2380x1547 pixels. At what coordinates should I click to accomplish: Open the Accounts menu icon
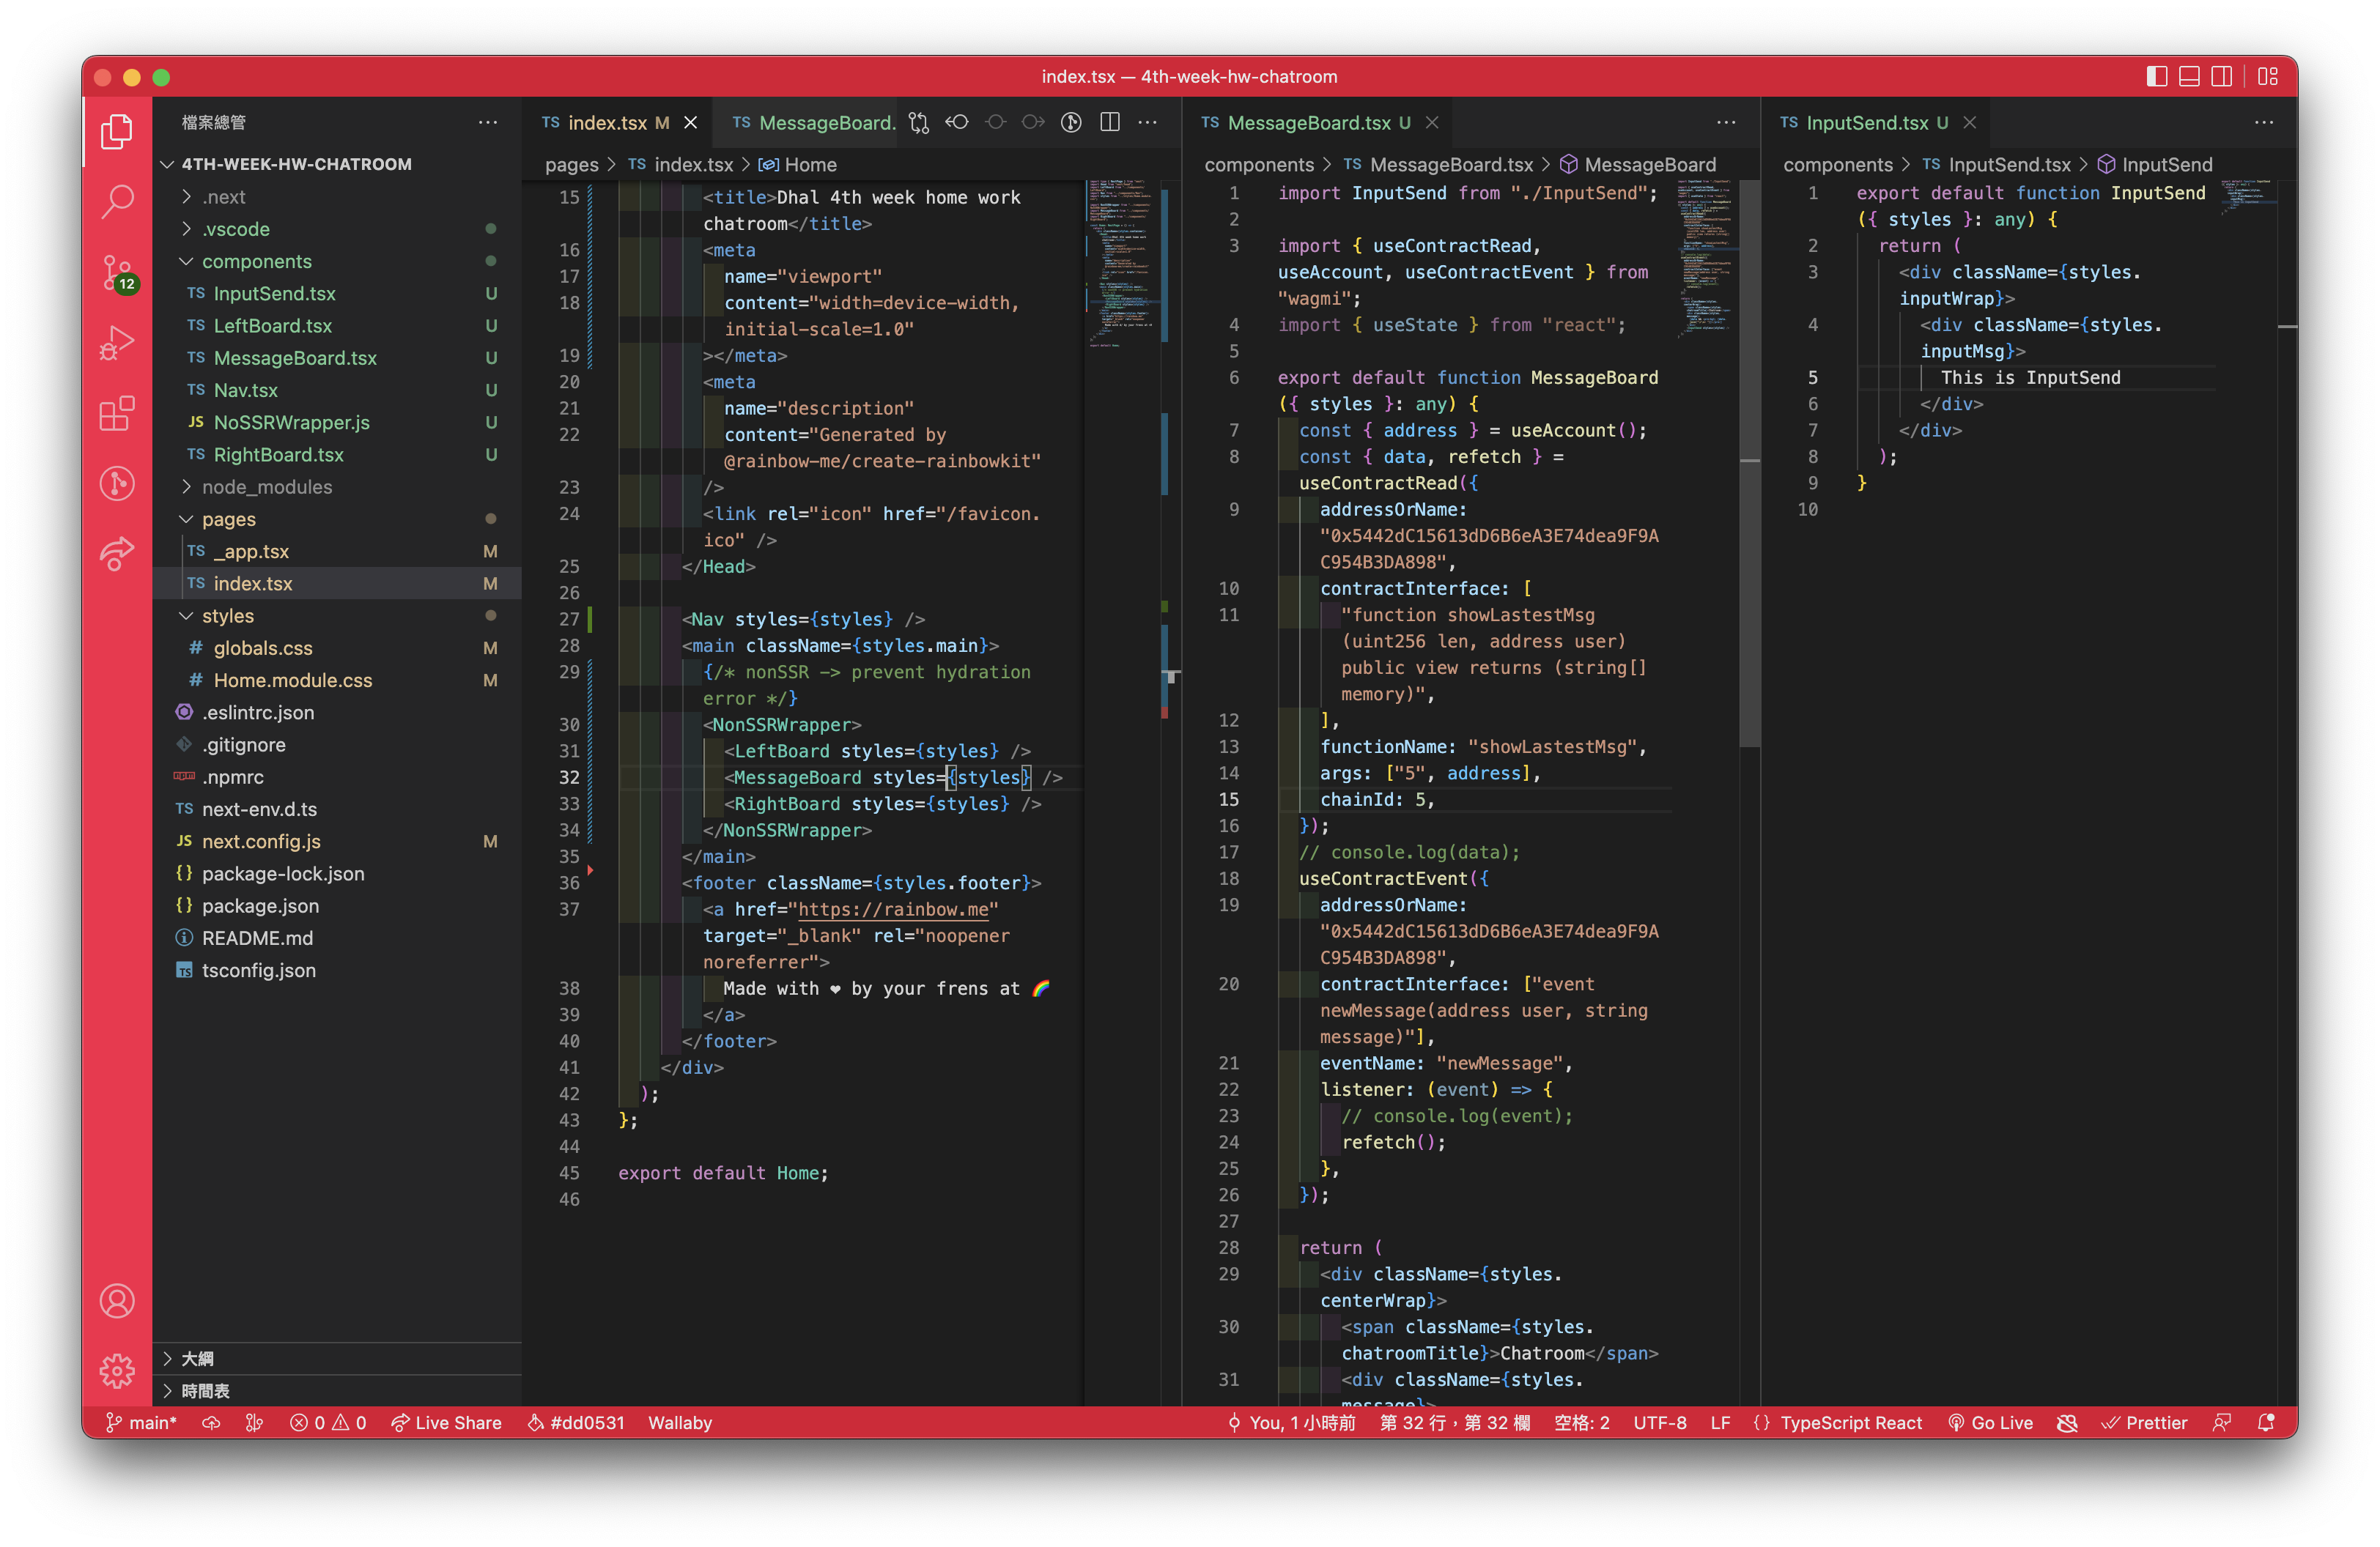(x=117, y=1300)
